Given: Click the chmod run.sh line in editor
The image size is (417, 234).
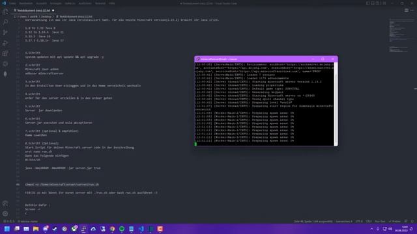Looking at the screenshot, I should pos(62,185).
